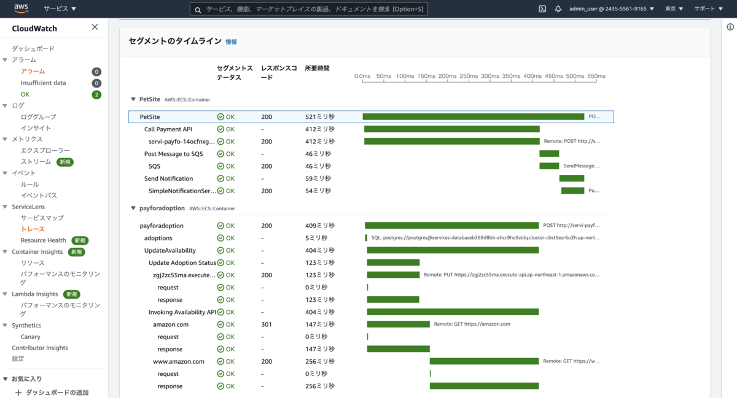737x398 pixels.
Task: Open Insufficient data alarms
Action: point(43,83)
